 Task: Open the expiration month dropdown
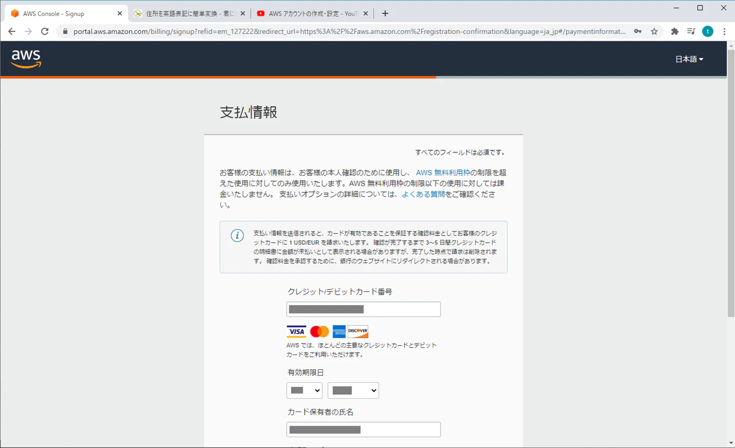304,390
